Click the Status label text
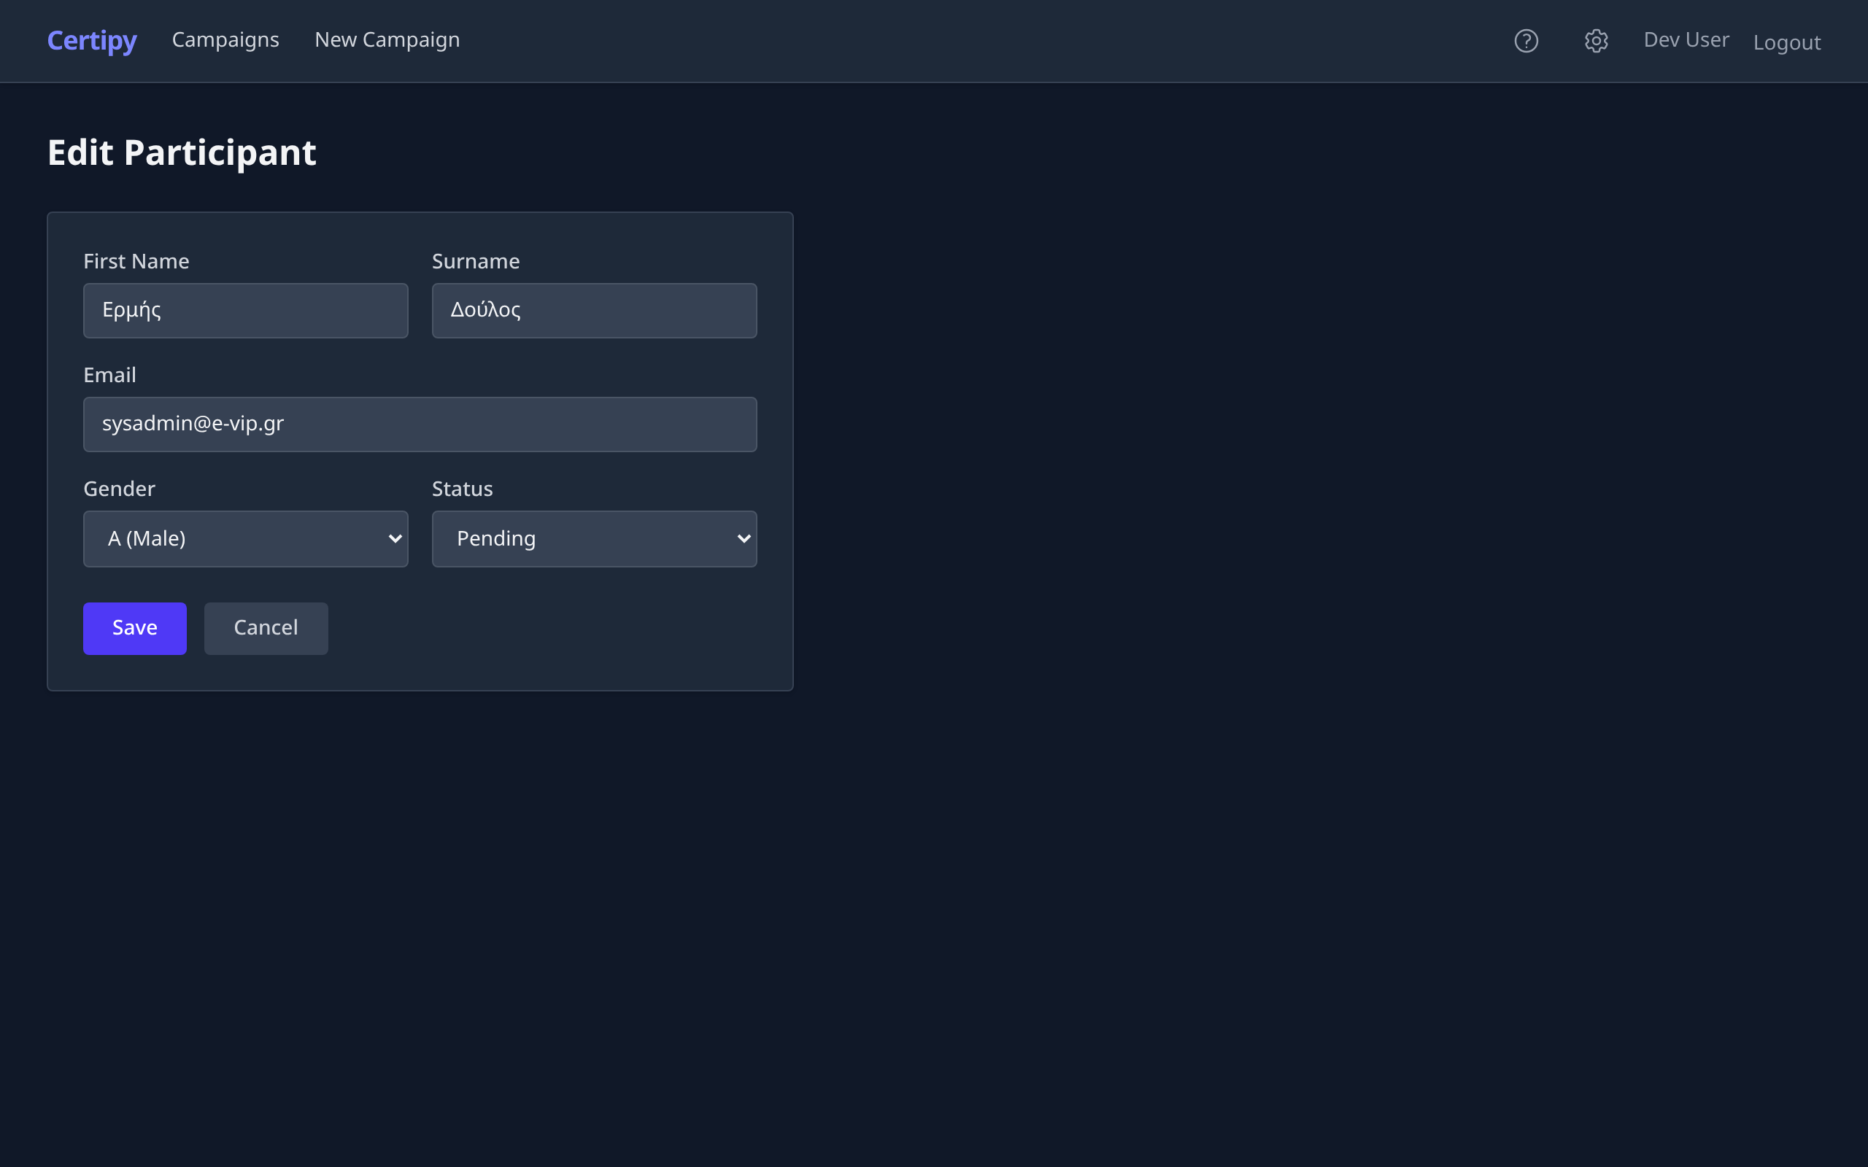The width and height of the screenshot is (1868, 1167). tap(462, 489)
